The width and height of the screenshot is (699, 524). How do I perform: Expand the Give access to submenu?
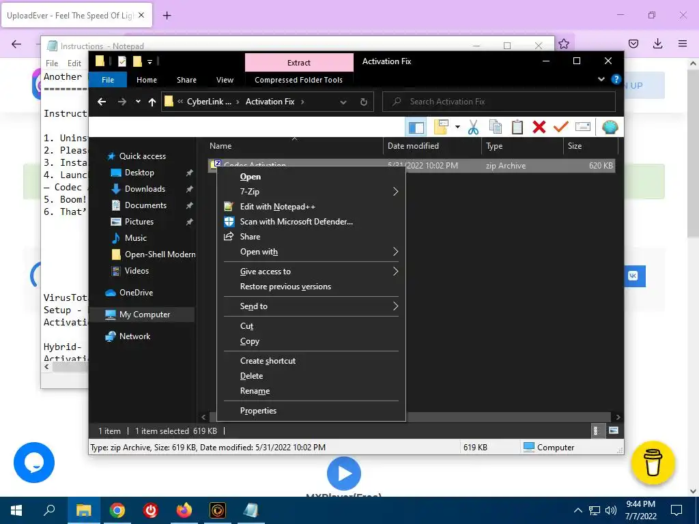tap(311, 272)
